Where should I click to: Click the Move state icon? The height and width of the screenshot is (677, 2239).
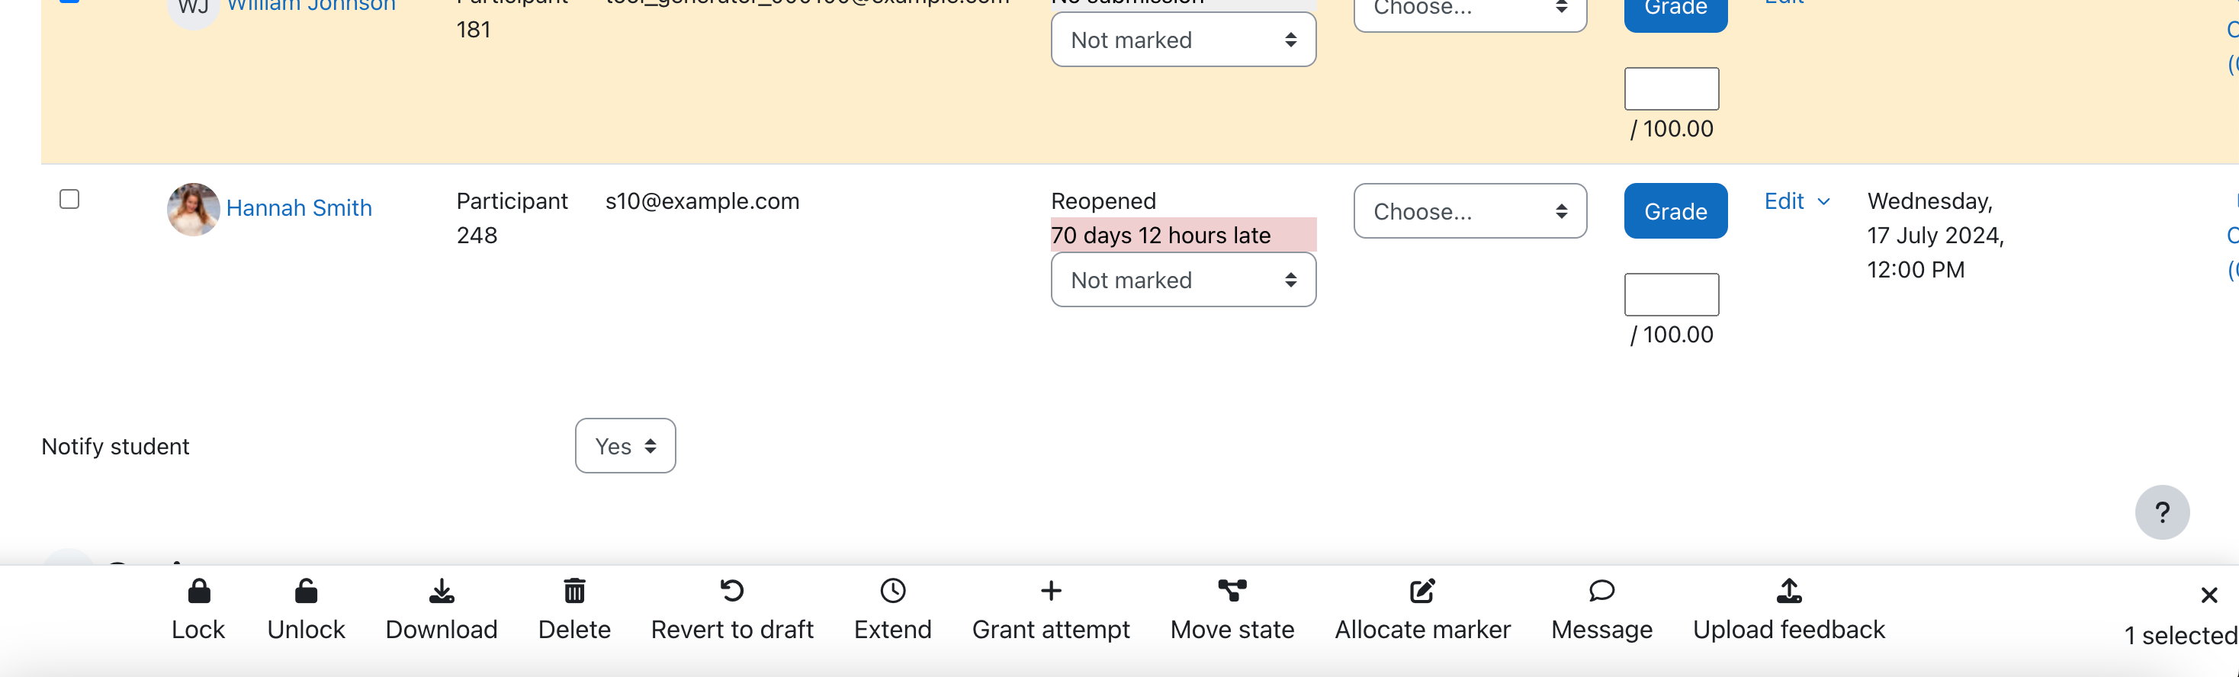(1232, 592)
